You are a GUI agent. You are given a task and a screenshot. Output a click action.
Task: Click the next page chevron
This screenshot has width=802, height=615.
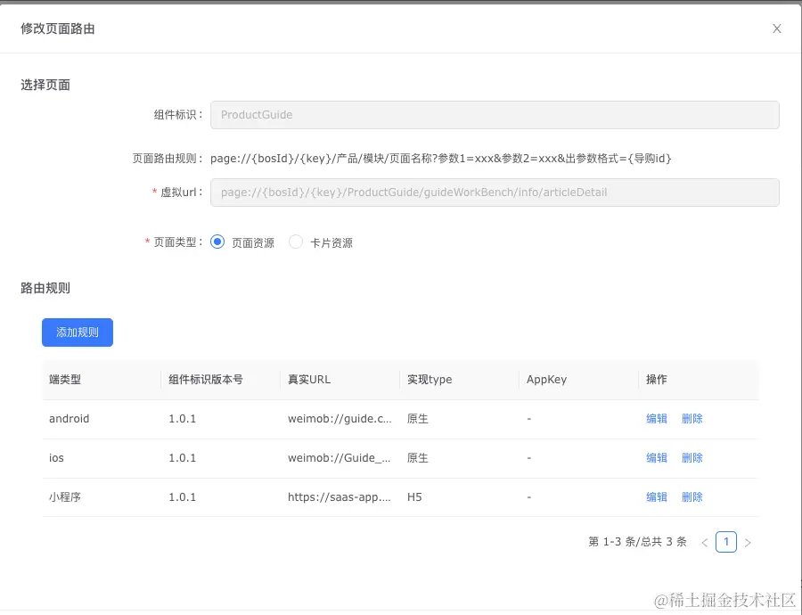tap(748, 541)
